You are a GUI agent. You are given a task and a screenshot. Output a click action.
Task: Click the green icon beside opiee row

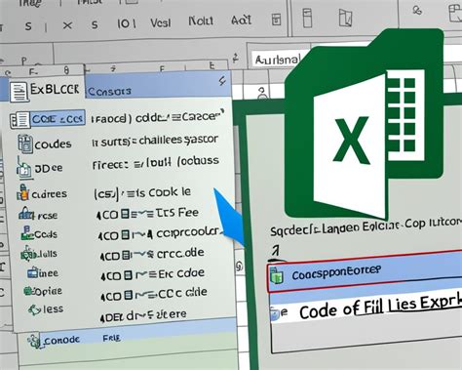[28, 291]
